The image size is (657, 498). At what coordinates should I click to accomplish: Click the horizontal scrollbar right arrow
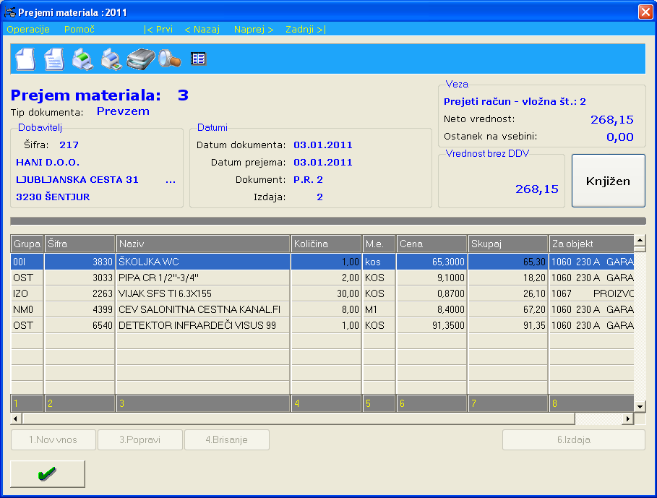pyautogui.click(x=627, y=418)
